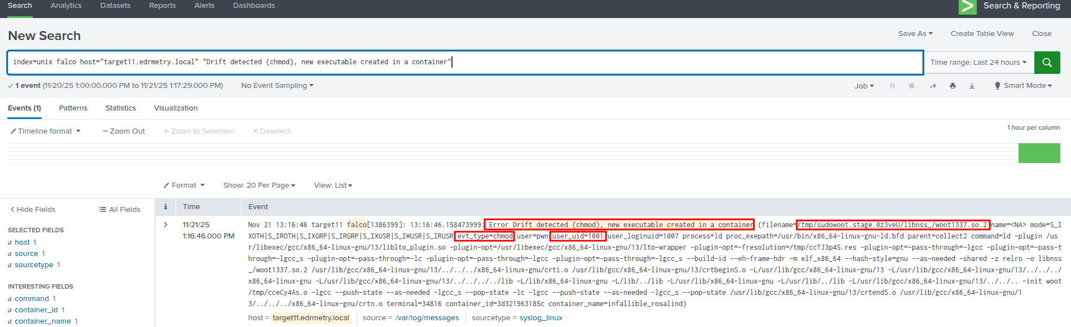Open the Dashboards menu item

pyautogui.click(x=253, y=6)
